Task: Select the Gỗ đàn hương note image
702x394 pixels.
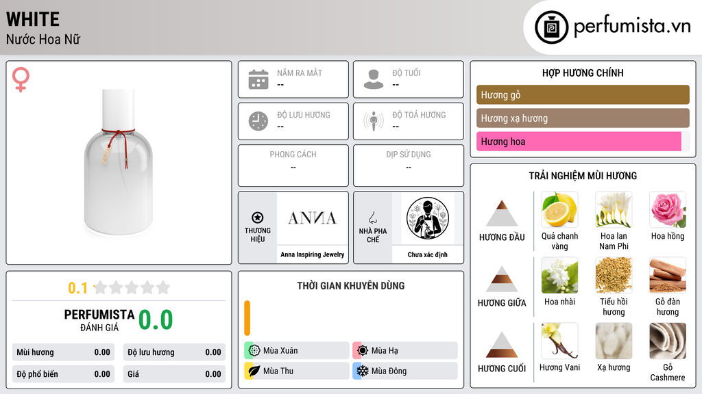Action: pos(668,276)
